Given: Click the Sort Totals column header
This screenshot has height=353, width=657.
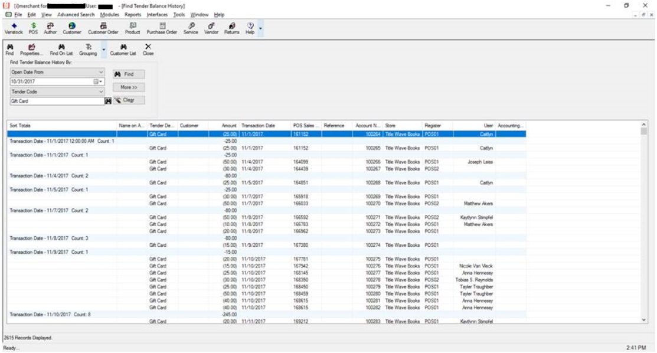Looking at the screenshot, I should click(x=61, y=126).
